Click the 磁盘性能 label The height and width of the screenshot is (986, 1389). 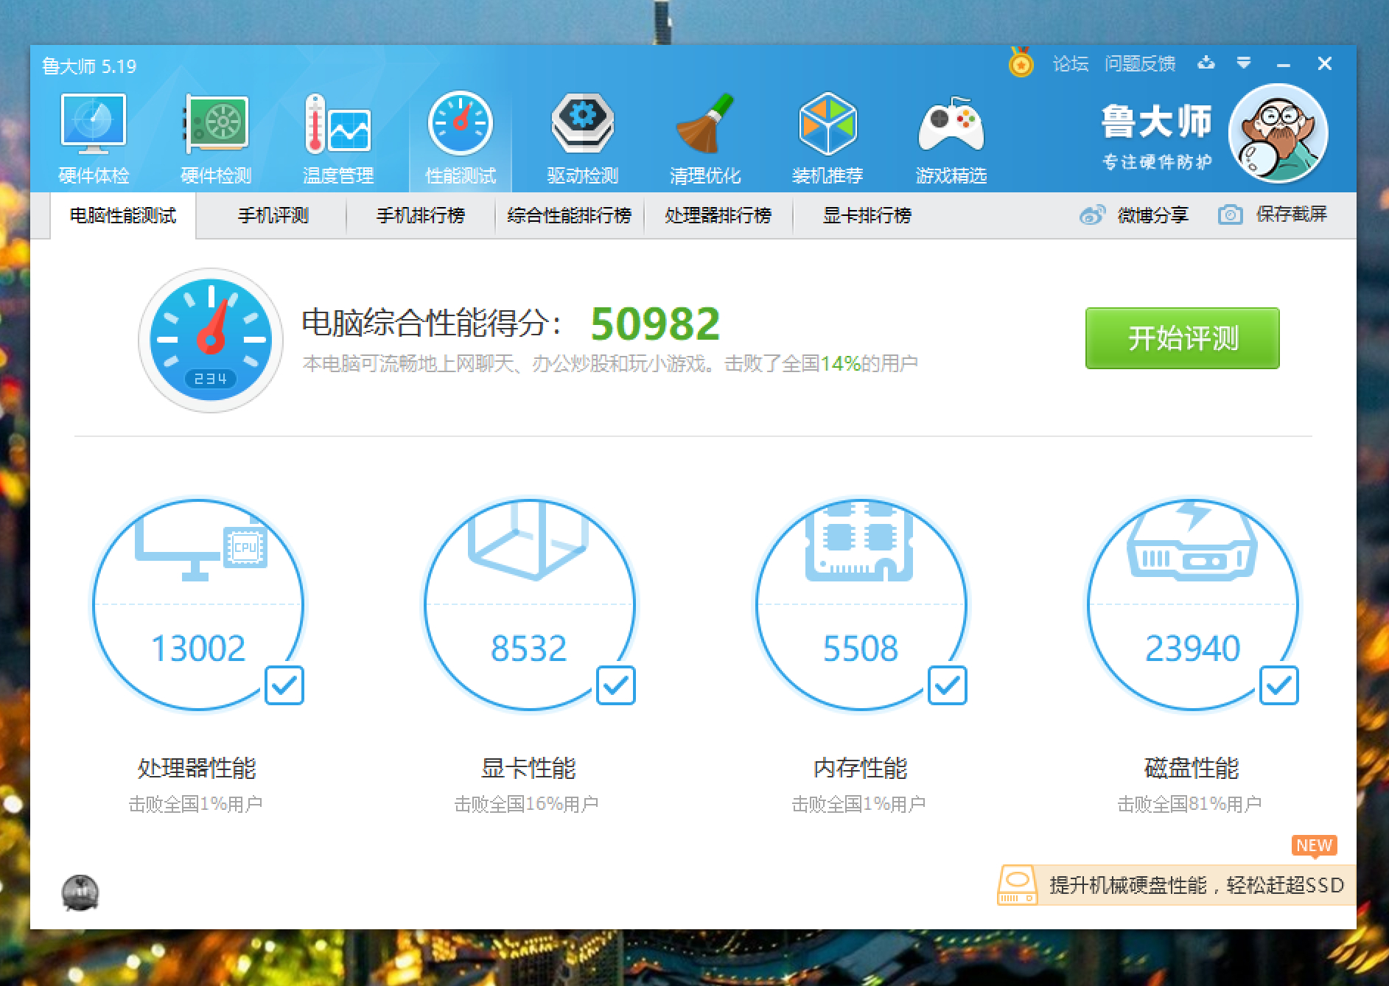(x=1192, y=768)
